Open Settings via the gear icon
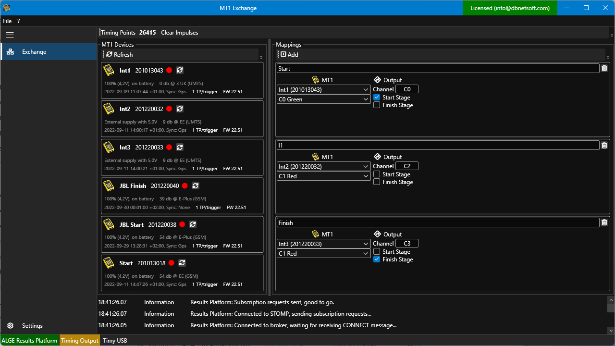The width and height of the screenshot is (615, 346). [10, 326]
